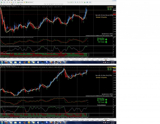Image resolution: width=160 pixels, height=124 pixels.
Task: Open Firefox in taskbar showing 12:43 PM
Action: (x=6, y=122)
